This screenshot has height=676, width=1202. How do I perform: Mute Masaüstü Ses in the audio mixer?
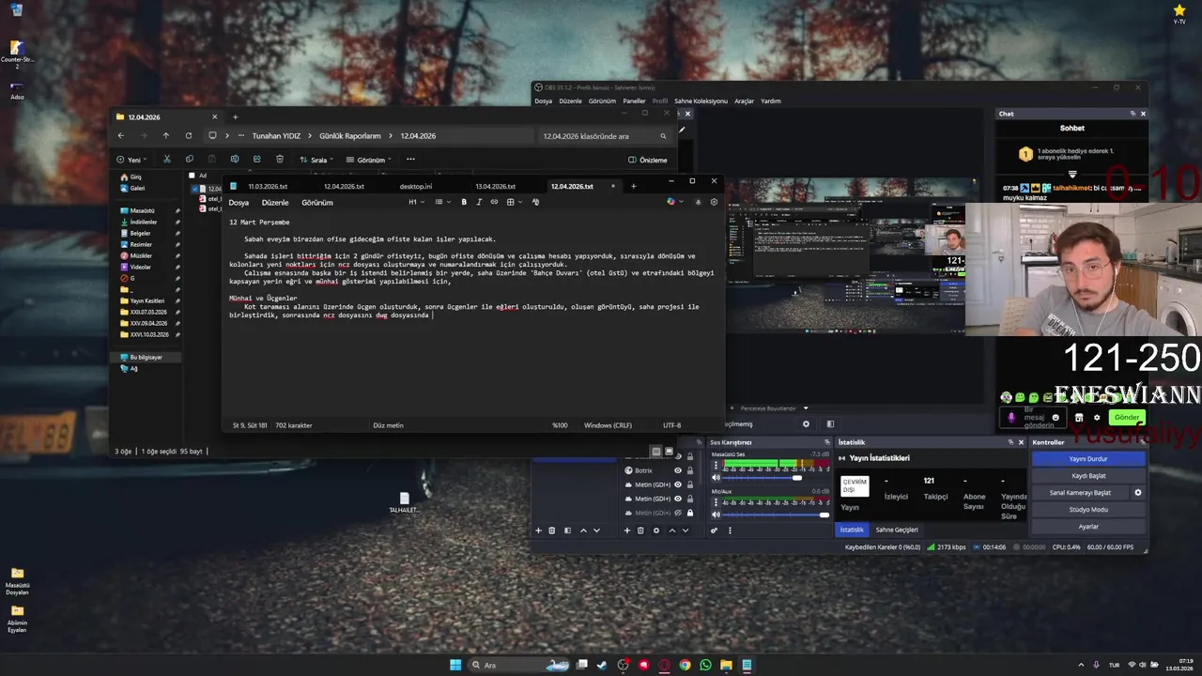pos(716,478)
